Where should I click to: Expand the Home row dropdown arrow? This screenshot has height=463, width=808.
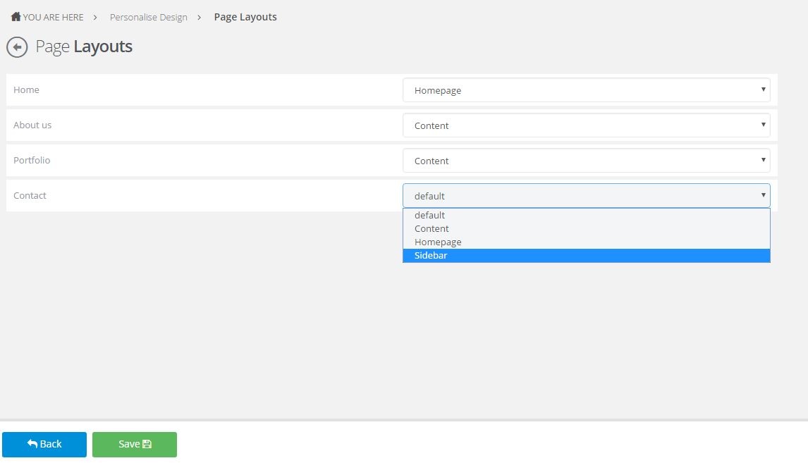pyautogui.click(x=763, y=89)
